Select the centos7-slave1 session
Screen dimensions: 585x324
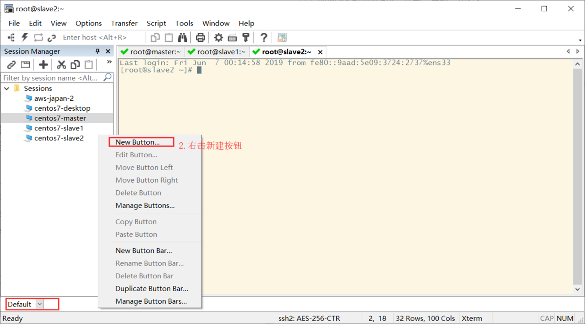coord(58,128)
